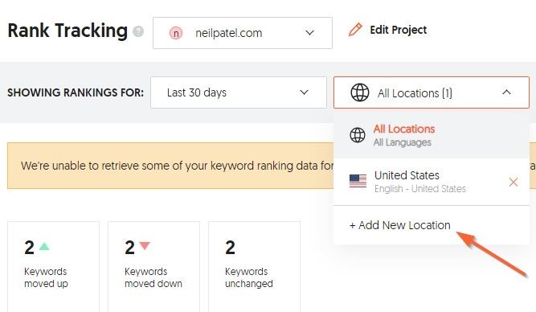The image size is (536, 312).
Task: Click the chevron arrow in project selector
Action: pos(309,33)
